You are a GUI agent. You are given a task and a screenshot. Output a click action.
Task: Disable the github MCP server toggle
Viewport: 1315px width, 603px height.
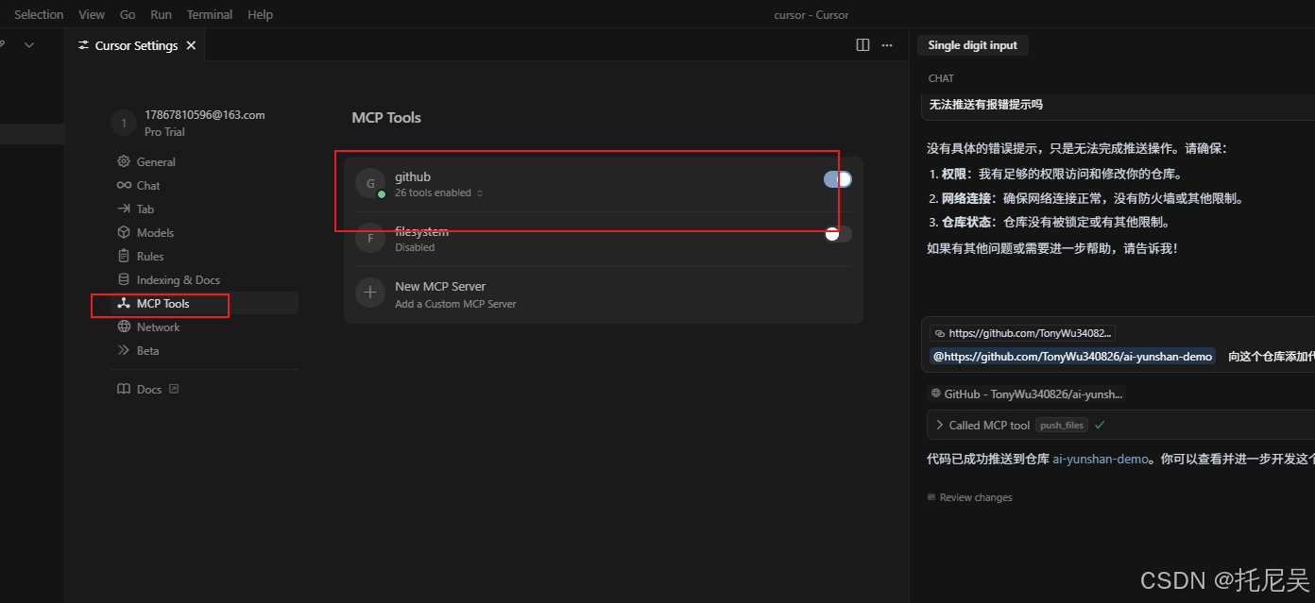(x=838, y=179)
